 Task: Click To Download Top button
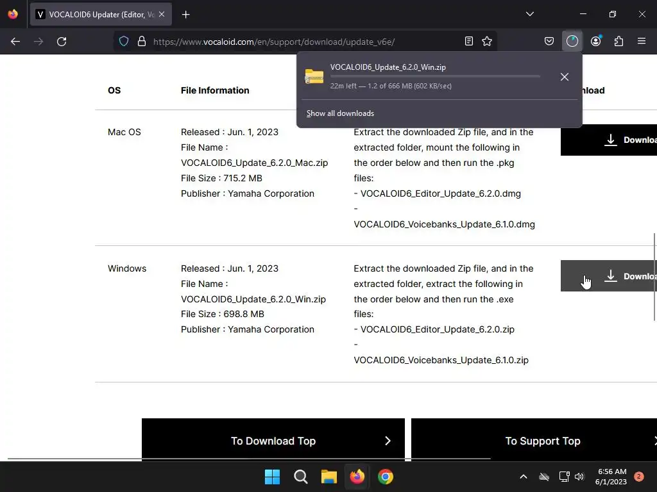273,438
